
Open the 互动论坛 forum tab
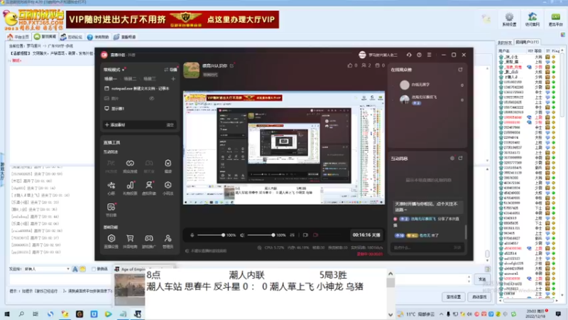(71, 37)
